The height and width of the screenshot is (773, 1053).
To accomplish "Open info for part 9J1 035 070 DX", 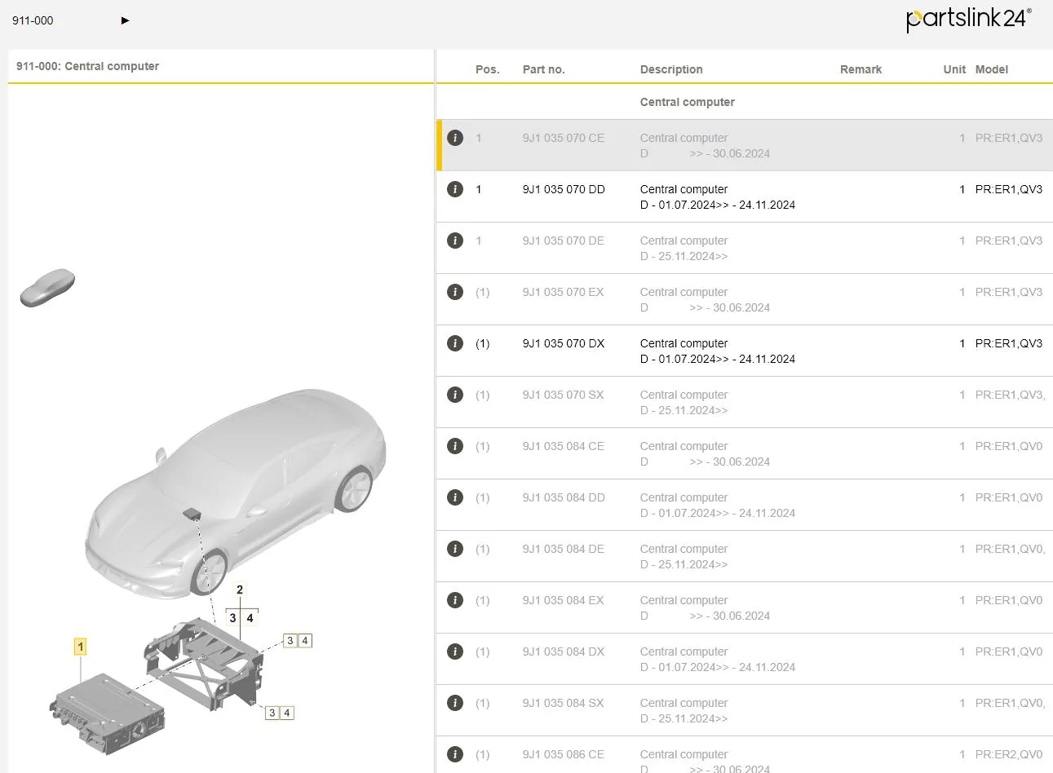I will click(455, 343).
